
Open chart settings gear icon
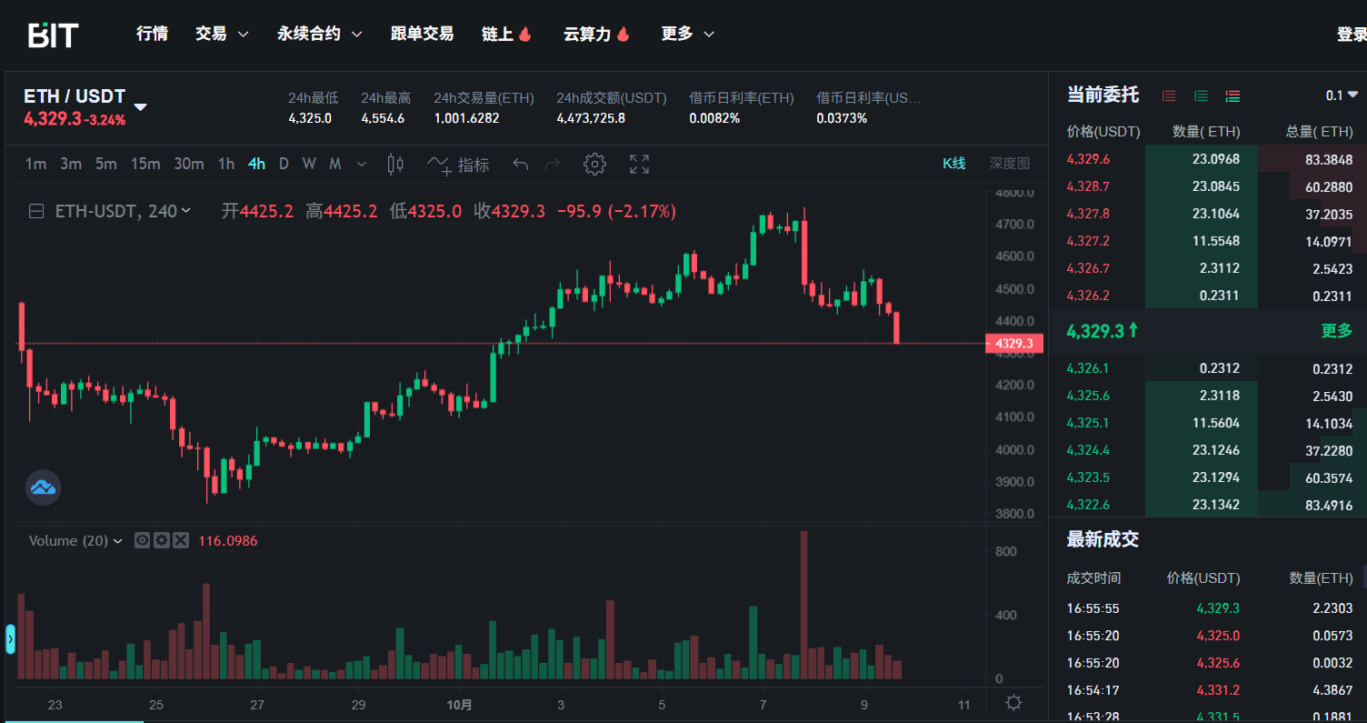click(x=594, y=165)
